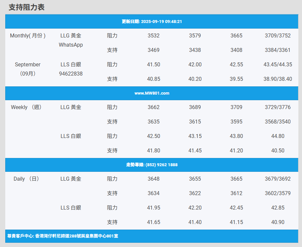Screen dimensions: 302x247
Task: Click the 3709/3752 monthly resistance cell
Action: click(x=277, y=36)
